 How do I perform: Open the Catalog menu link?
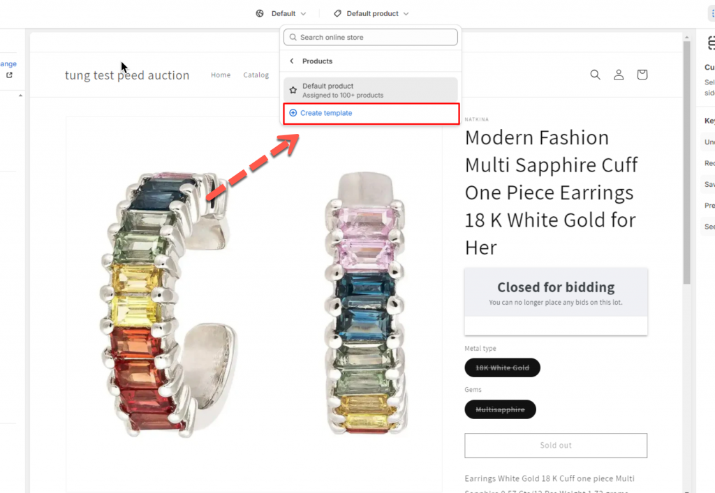(x=256, y=75)
